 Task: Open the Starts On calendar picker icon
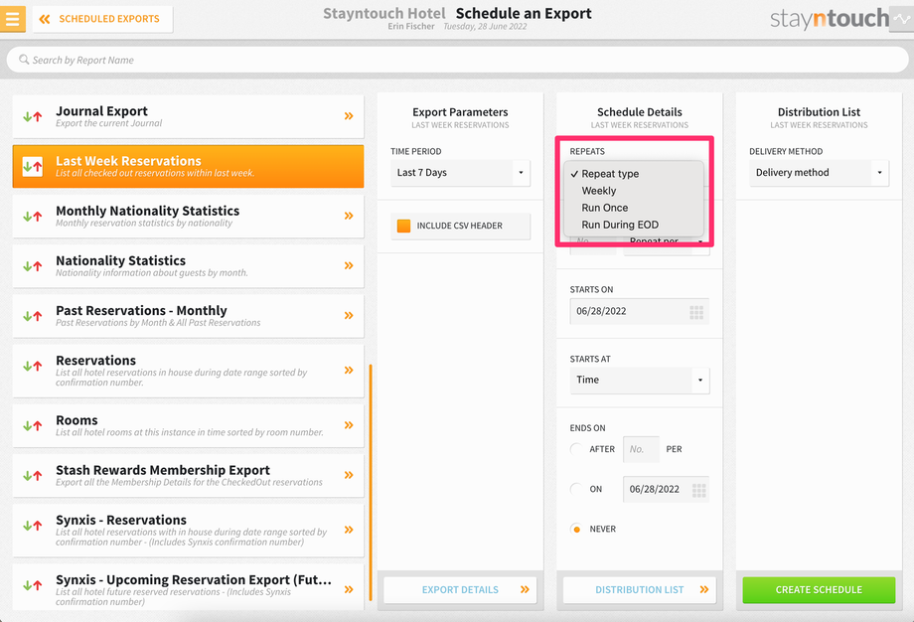tap(696, 312)
